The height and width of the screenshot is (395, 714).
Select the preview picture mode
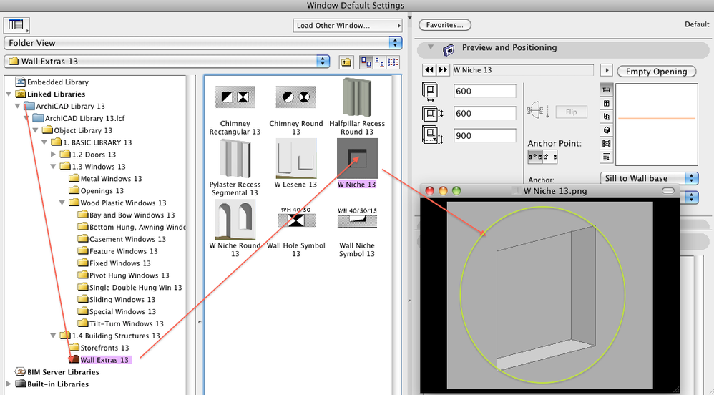tap(607, 144)
